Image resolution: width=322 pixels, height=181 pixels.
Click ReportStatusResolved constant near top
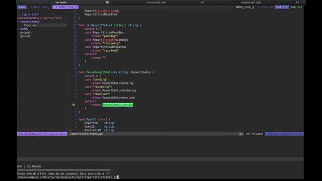(101, 15)
